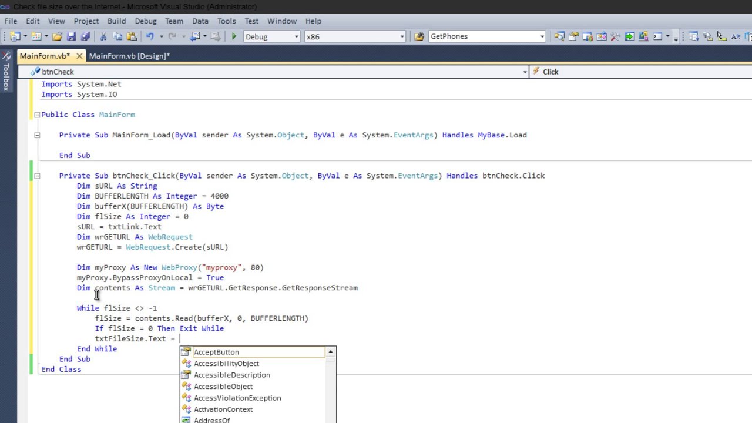752x423 pixels.
Task: Click the 'Imports System.Net' code line
Action: (x=81, y=84)
